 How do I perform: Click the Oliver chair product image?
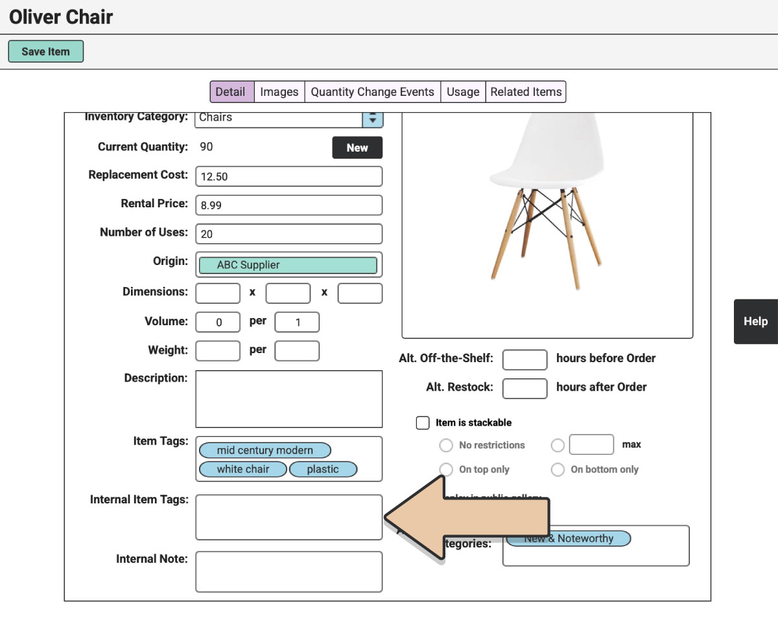(x=547, y=201)
